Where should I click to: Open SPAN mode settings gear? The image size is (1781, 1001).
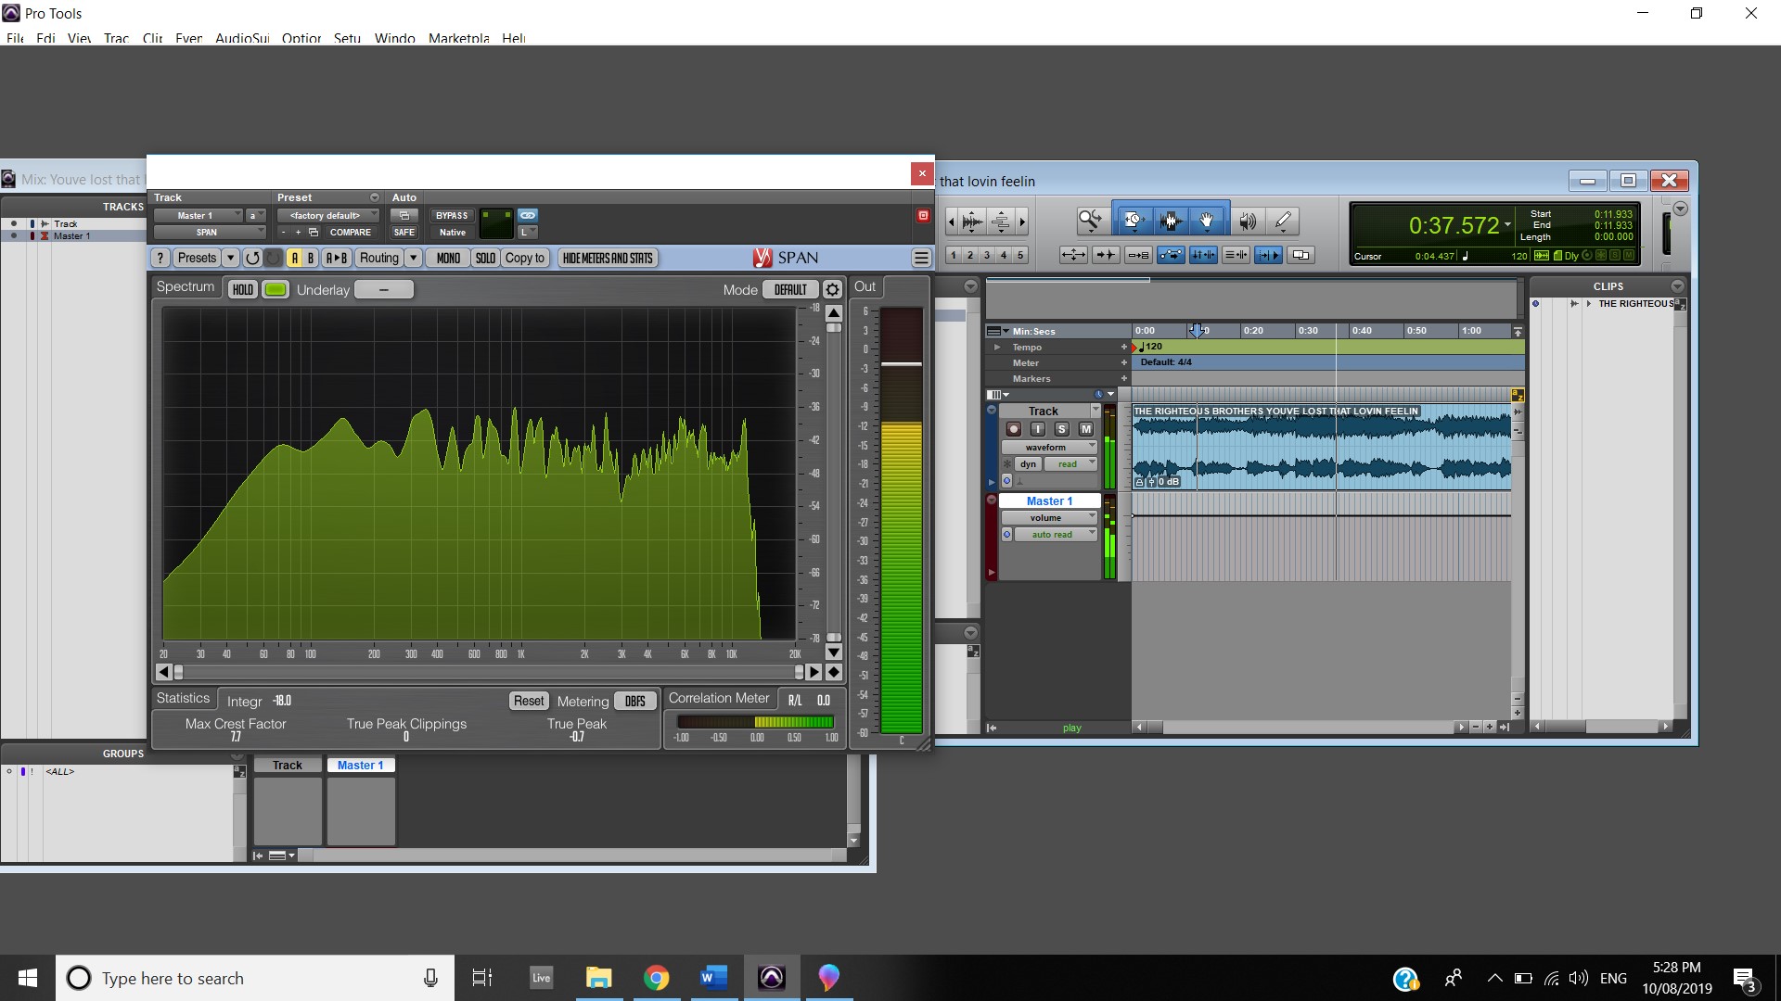(832, 289)
